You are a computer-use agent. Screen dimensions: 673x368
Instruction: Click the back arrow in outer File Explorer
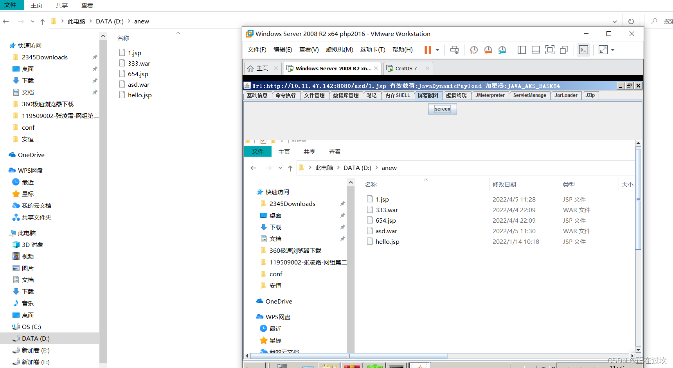pyautogui.click(x=6, y=21)
